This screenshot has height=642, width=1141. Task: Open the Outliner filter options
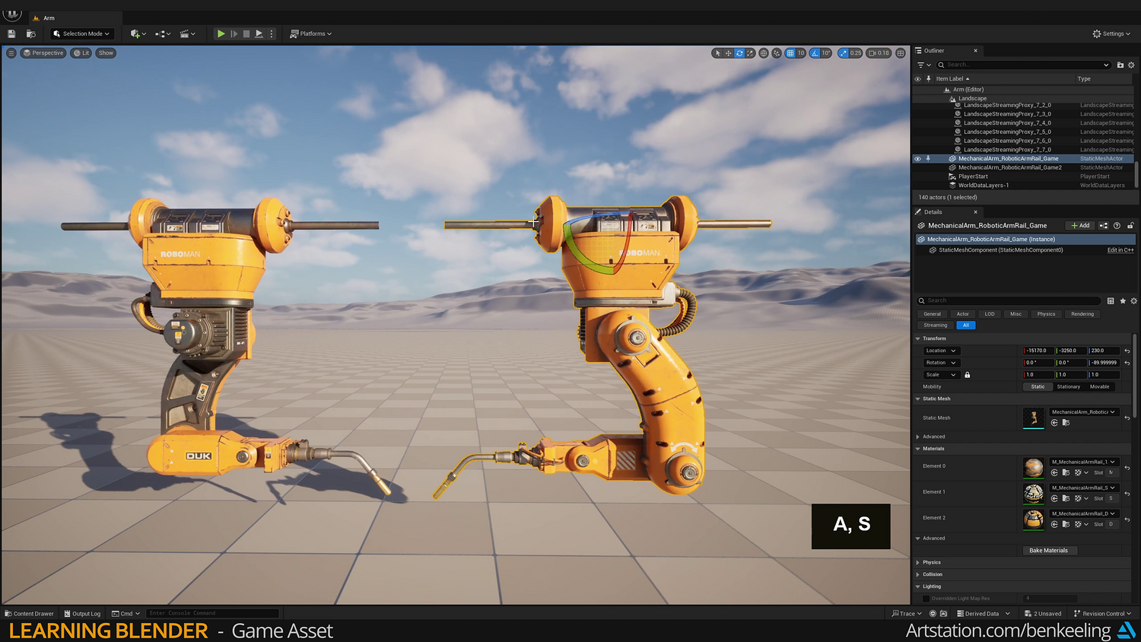(x=923, y=65)
